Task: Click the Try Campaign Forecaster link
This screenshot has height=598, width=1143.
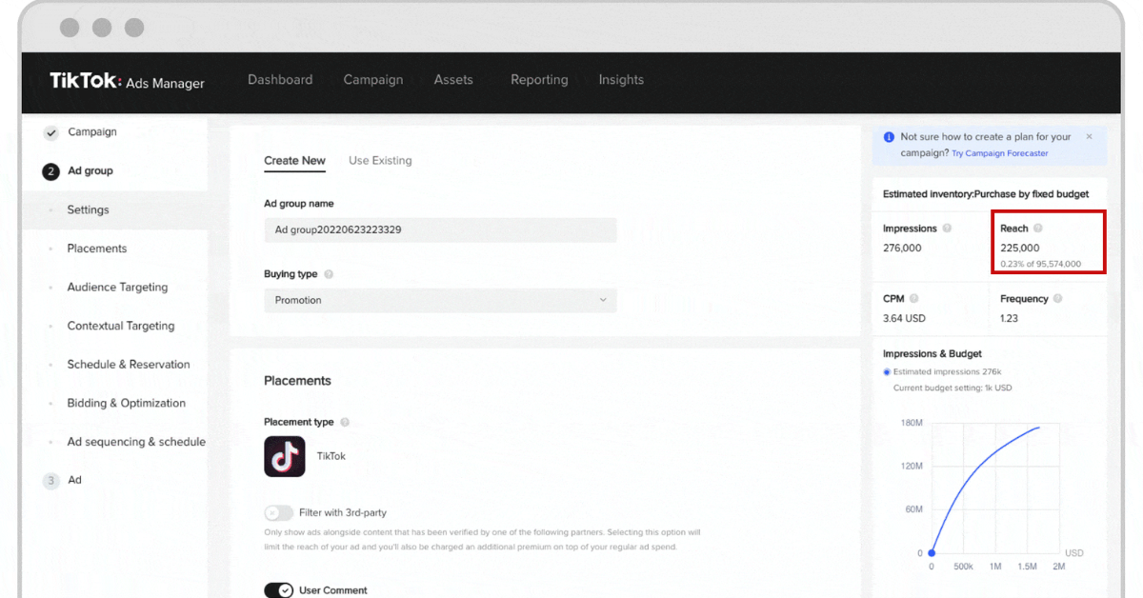Action: 999,153
